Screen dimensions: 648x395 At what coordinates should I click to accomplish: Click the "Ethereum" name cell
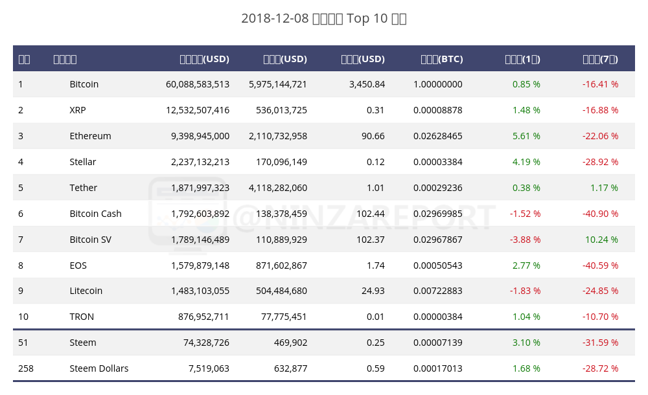click(x=90, y=136)
